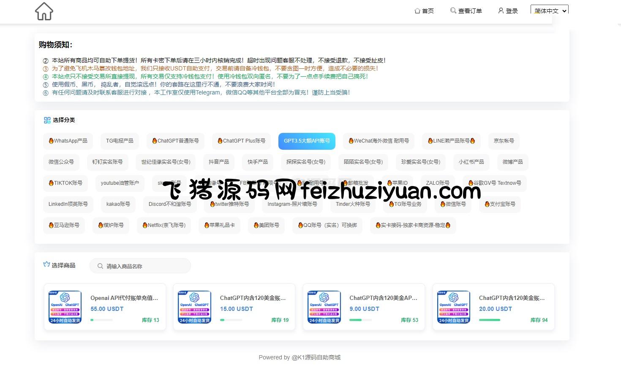Select the TIKTOK账号 category

(65, 183)
